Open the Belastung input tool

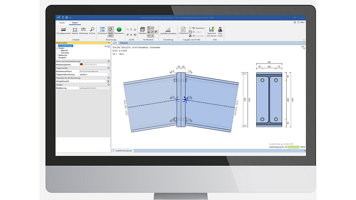pos(84,30)
